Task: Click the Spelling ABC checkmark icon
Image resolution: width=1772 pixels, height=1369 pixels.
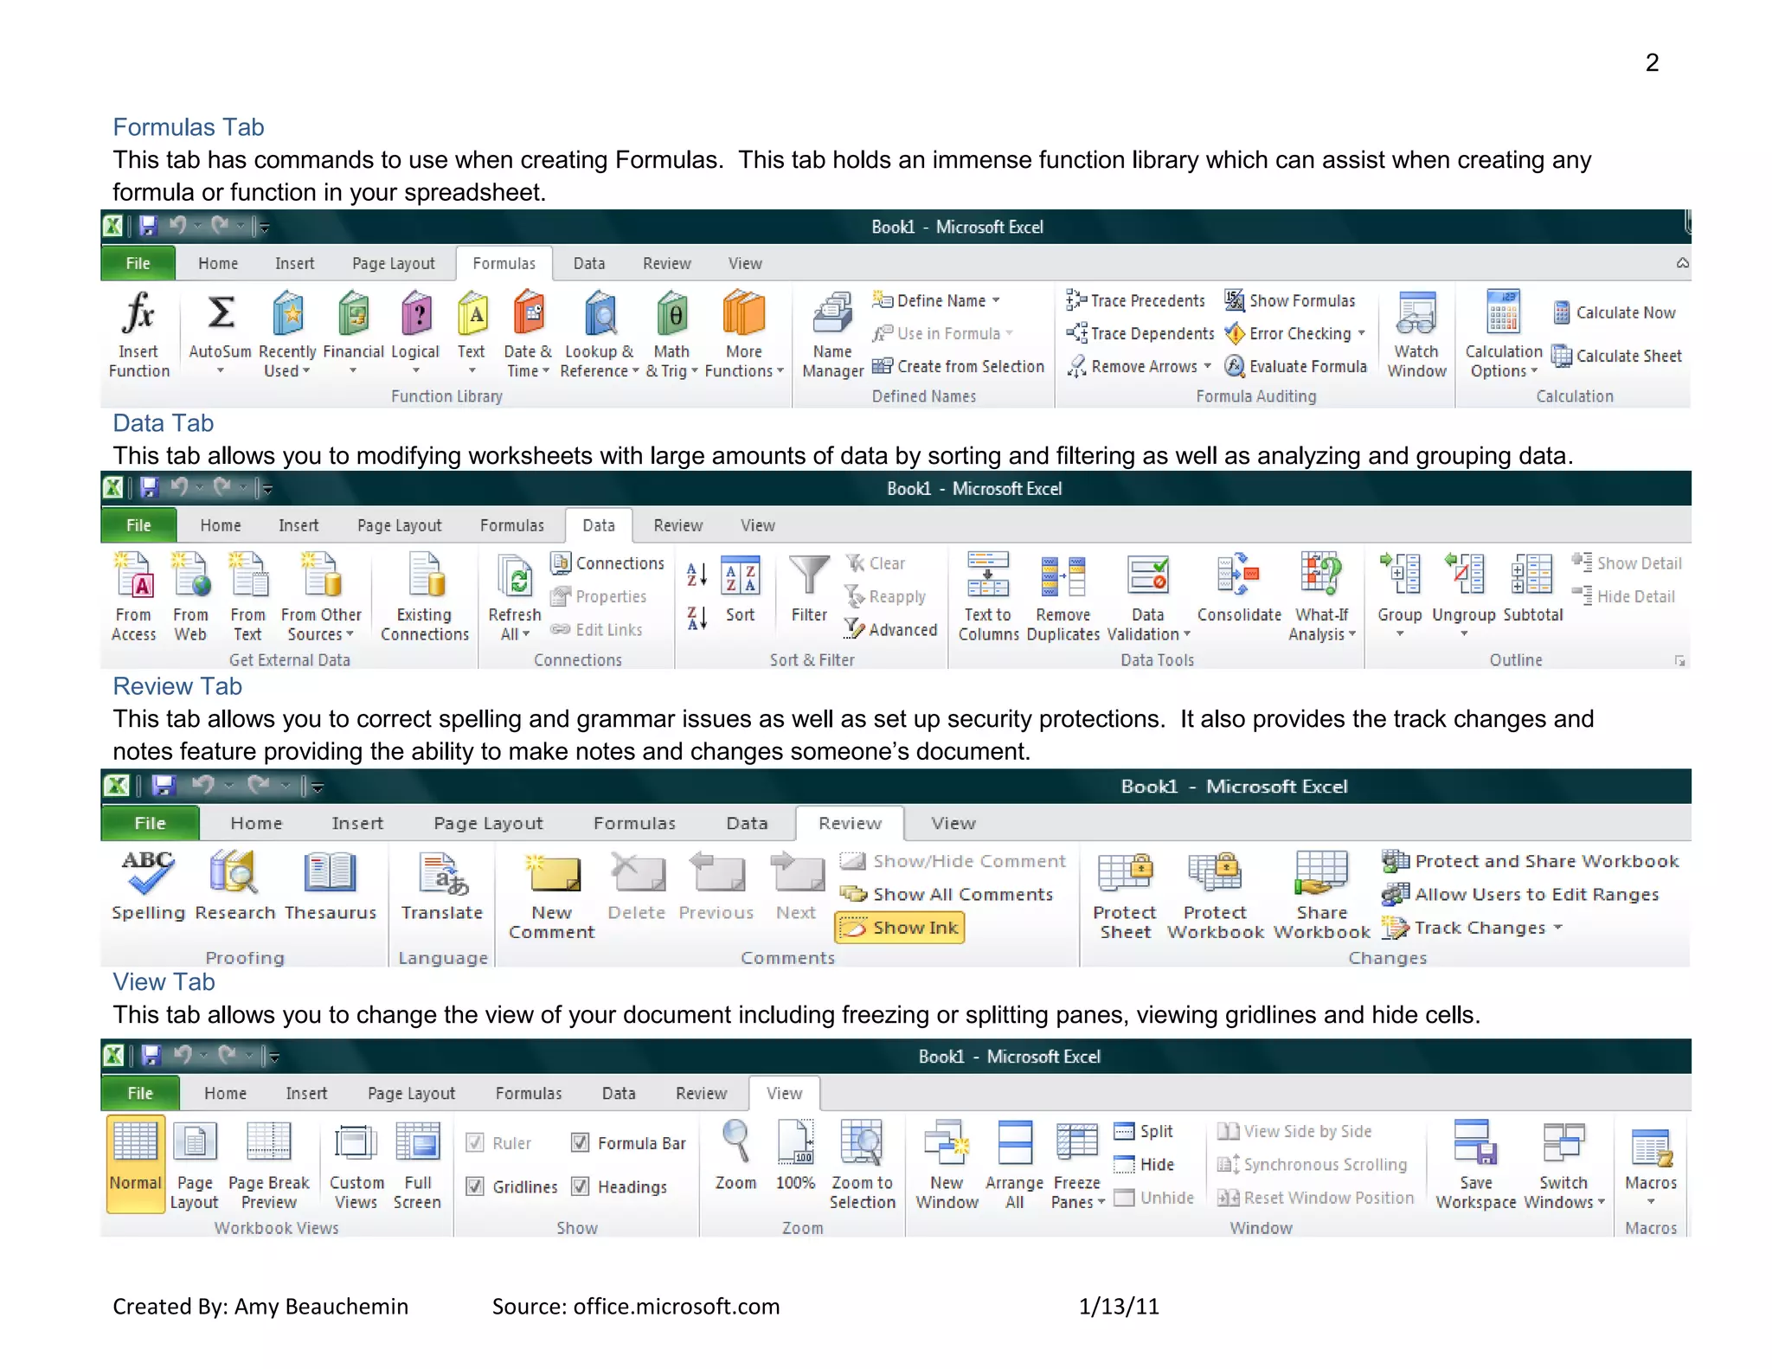Action: [147, 873]
